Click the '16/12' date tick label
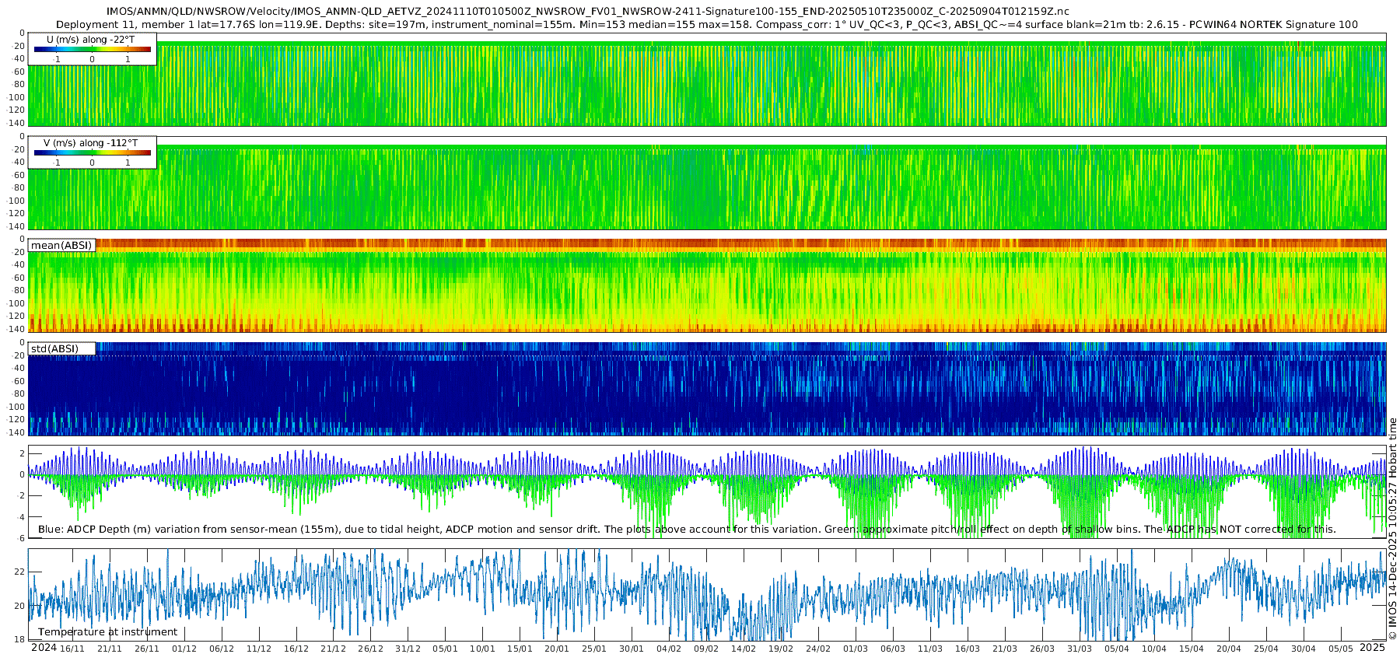Image resolution: width=1400 pixels, height=661 pixels. 296,649
